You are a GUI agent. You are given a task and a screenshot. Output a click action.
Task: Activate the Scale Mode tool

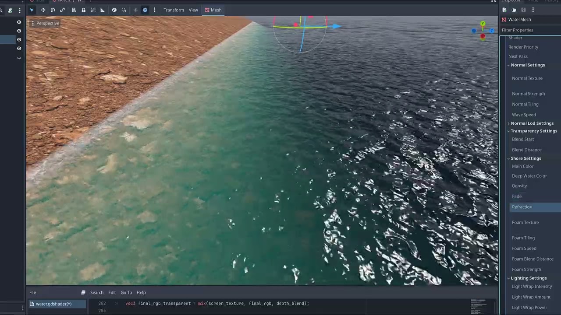point(63,10)
